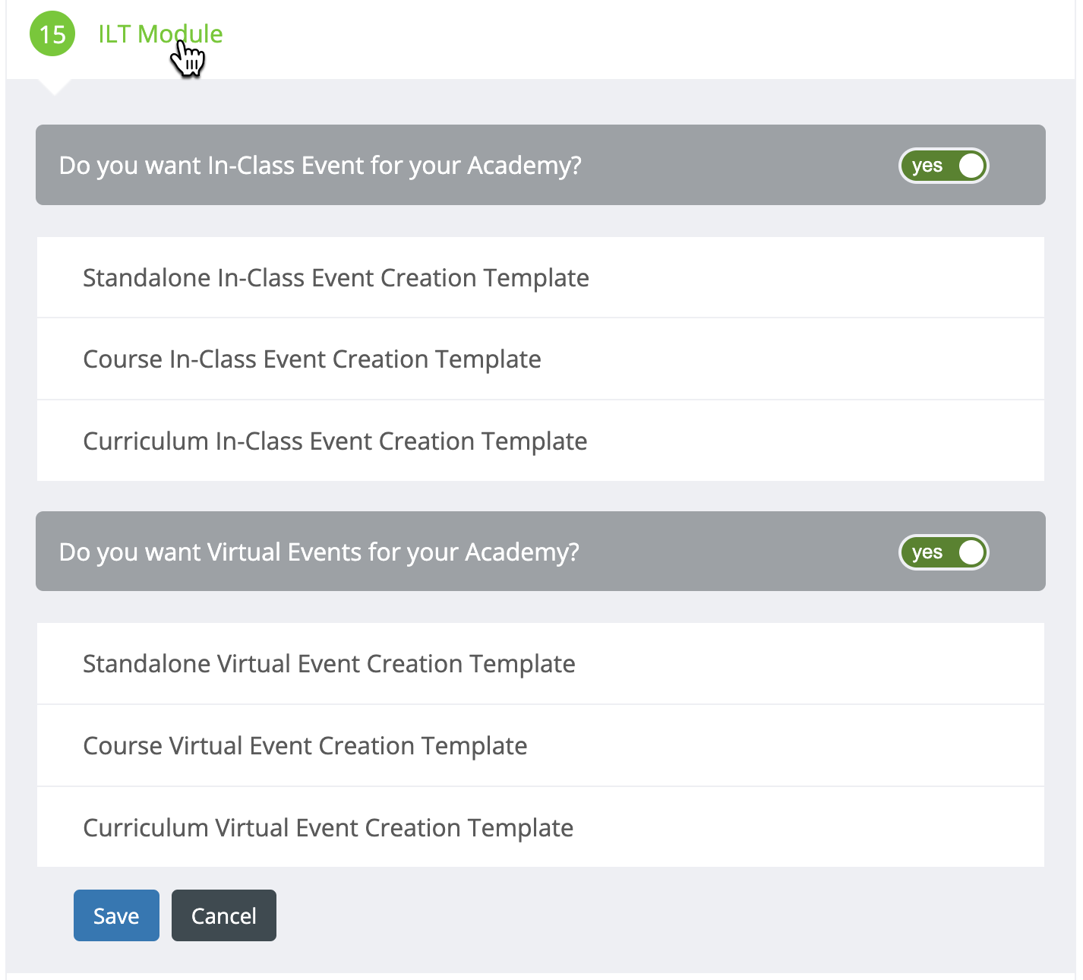The width and height of the screenshot is (1083, 980).
Task: Open Standalone Virtual Event Creation Template row
Action: [x=329, y=664]
